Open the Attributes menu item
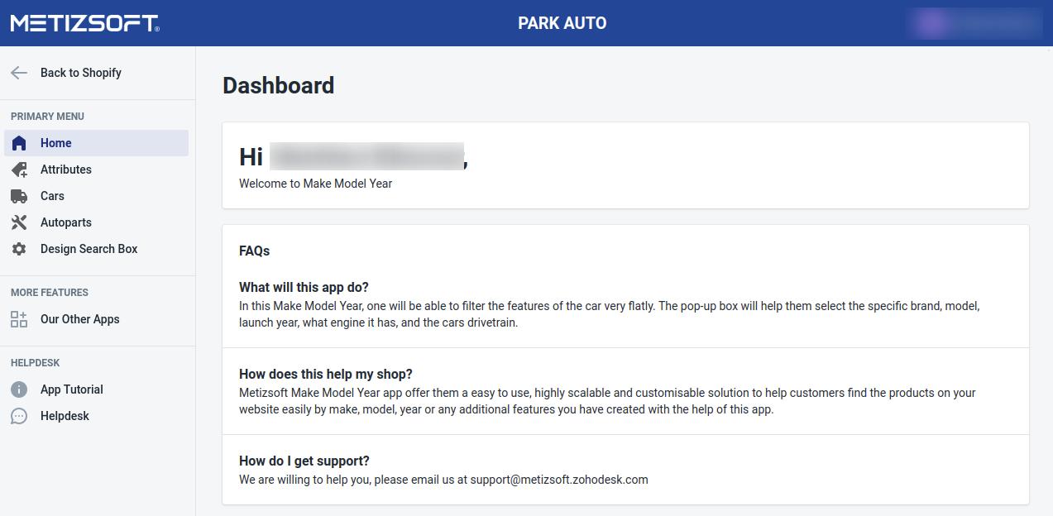The image size is (1053, 516). pos(66,170)
